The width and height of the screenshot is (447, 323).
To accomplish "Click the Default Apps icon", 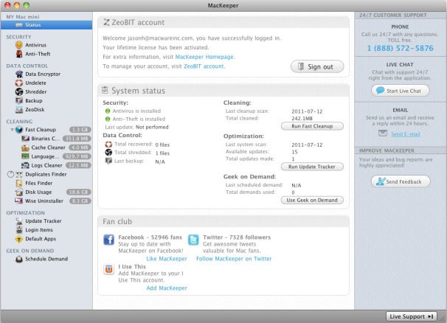I will pos(19,239).
